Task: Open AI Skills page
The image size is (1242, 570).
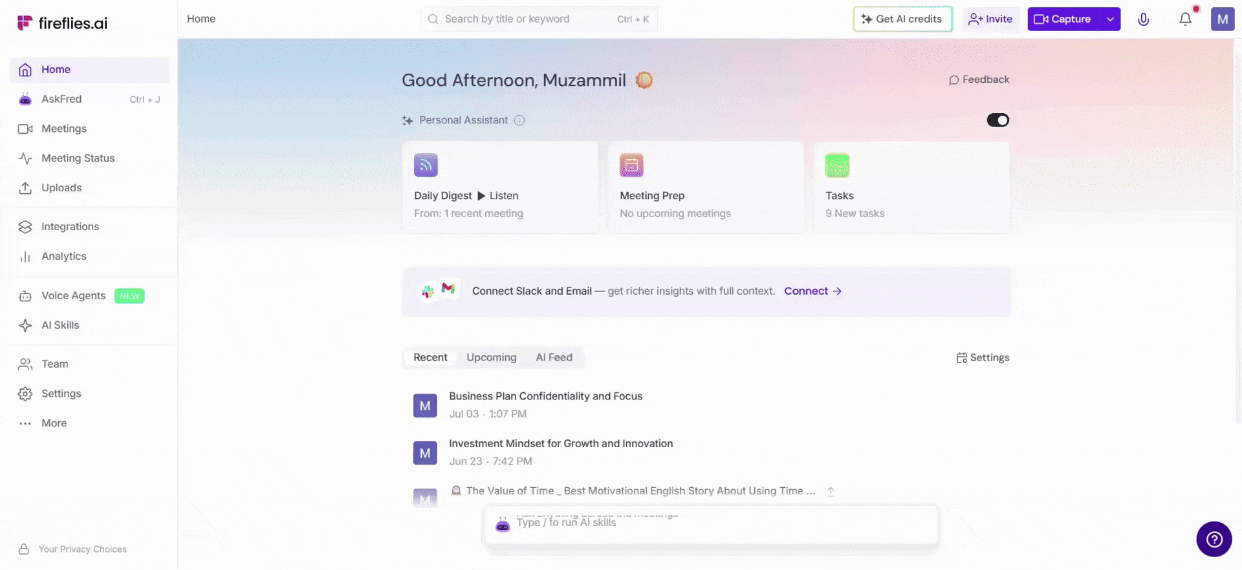Action: point(90,326)
